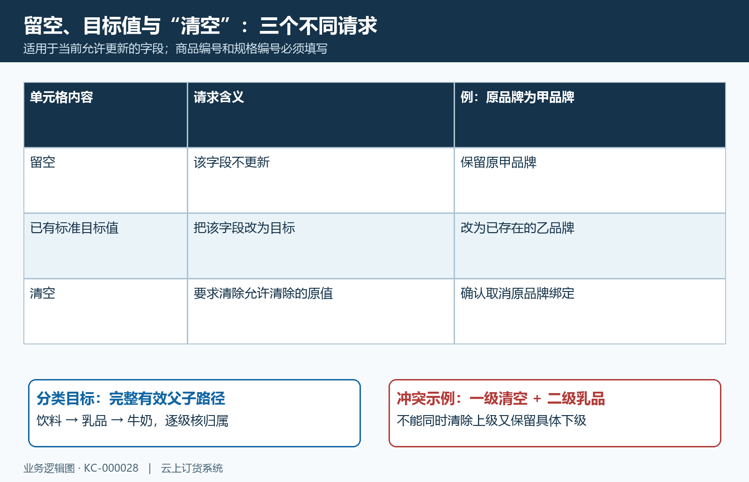This screenshot has width=749, height=482.
Task: Click the 单元格内容 column header
Action: (106, 115)
